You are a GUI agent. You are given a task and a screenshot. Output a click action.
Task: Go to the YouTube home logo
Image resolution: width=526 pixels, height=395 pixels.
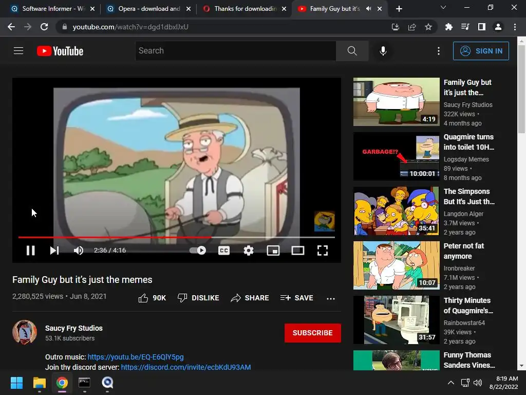[60, 51]
